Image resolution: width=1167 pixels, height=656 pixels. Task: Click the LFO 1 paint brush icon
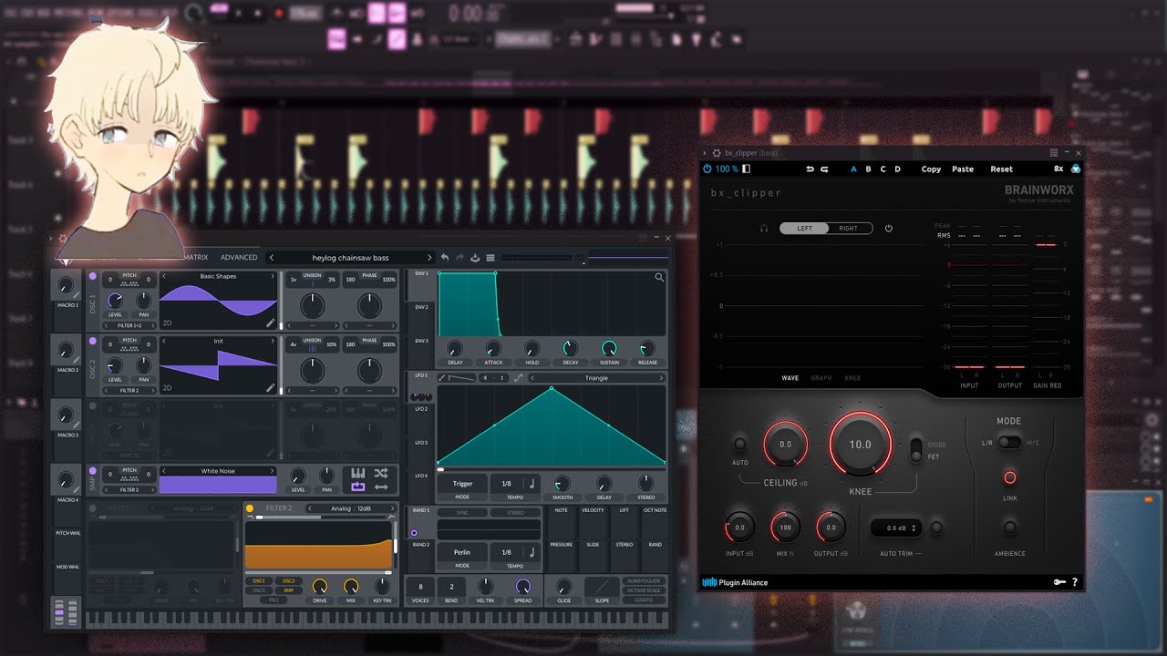(x=443, y=378)
